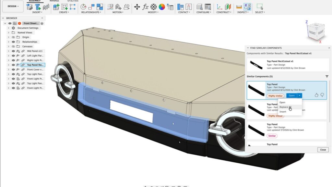The height and width of the screenshot is (187, 332).
Task: Select the Construct axis icon
Action: (x=219, y=7)
